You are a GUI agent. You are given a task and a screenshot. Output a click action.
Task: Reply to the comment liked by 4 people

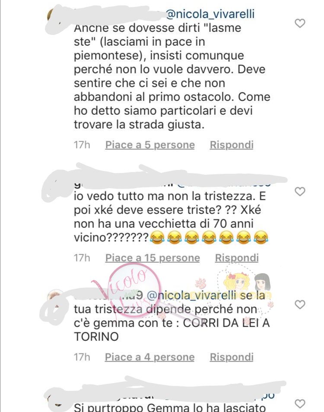[x=232, y=357]
